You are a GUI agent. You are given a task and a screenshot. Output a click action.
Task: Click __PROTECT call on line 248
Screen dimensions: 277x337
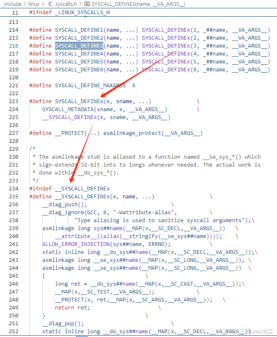pyautogui.click(x=69, y=299)
